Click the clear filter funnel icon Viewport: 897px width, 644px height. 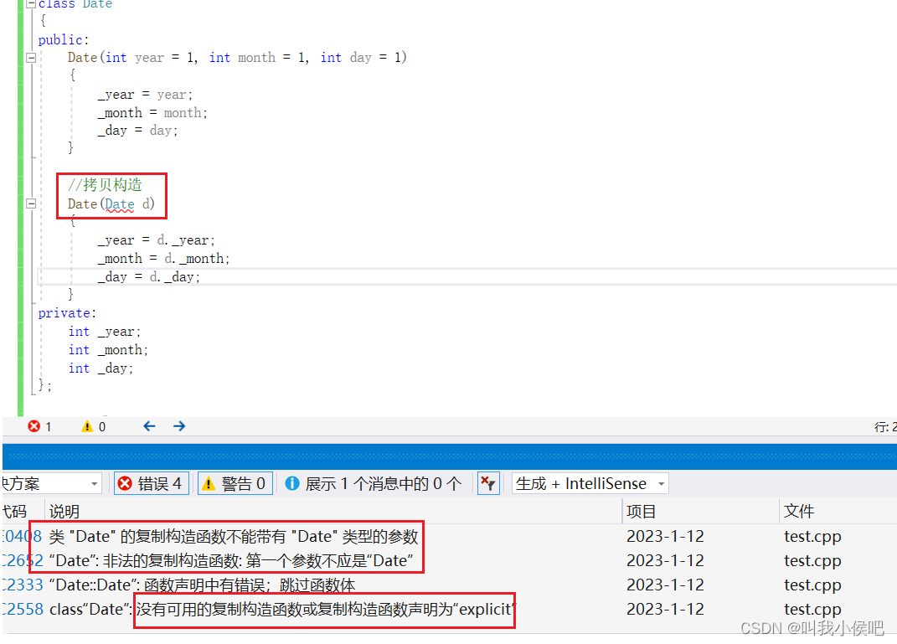click(488, 484)
